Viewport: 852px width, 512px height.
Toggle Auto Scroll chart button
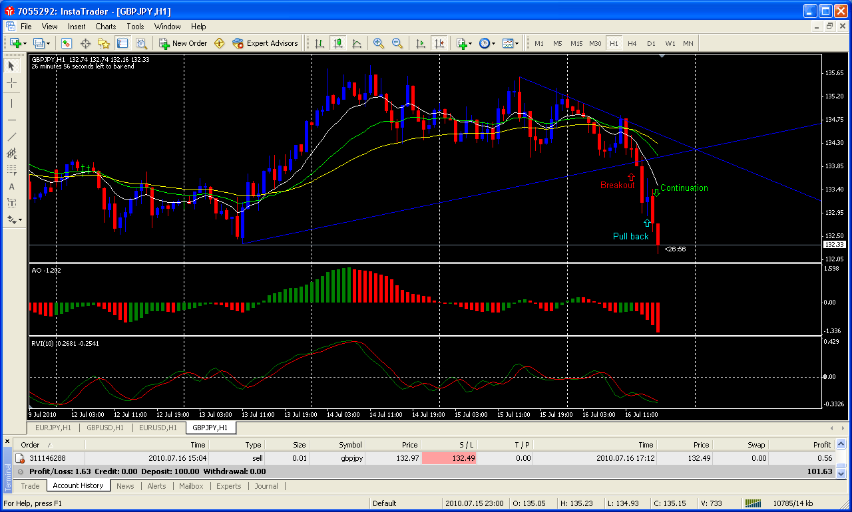420,43
